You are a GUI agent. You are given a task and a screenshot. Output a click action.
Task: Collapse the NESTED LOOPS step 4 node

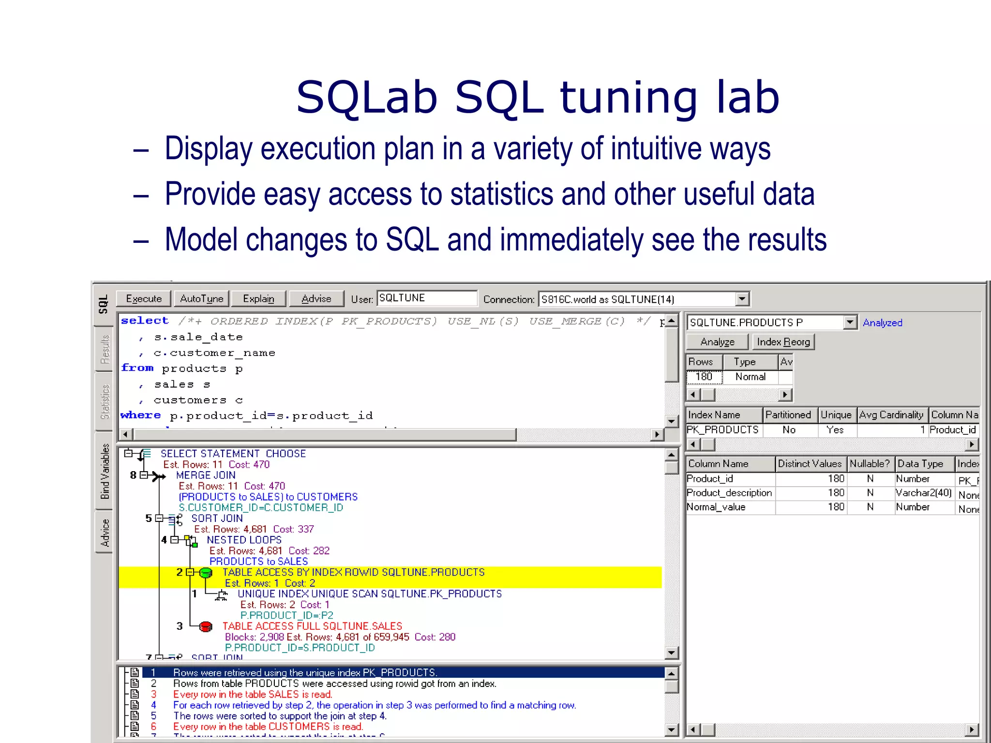[174, 539]
